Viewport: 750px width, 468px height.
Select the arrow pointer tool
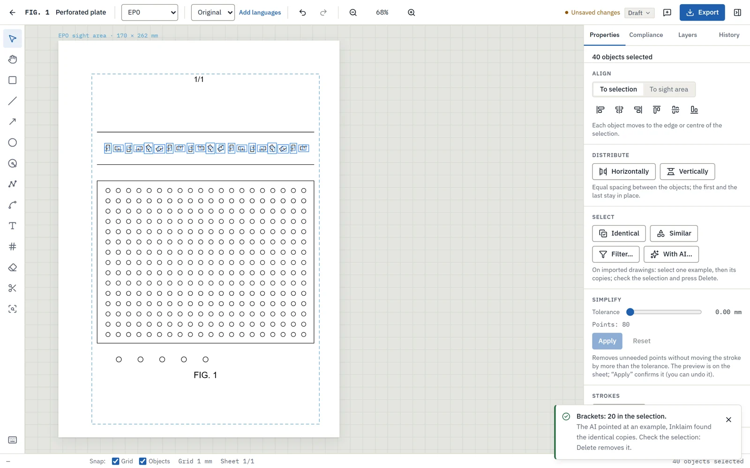pos(13,38)
